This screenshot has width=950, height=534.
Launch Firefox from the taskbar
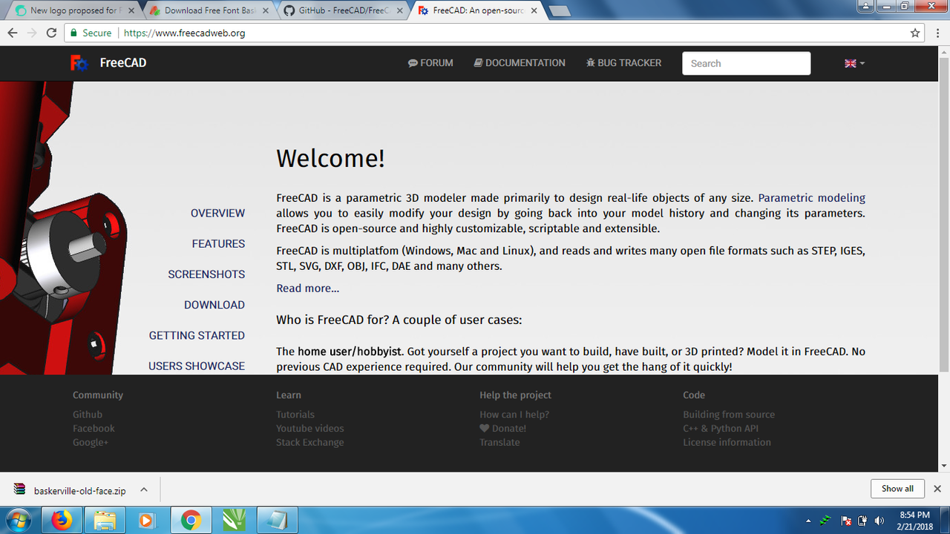point(62,521)
